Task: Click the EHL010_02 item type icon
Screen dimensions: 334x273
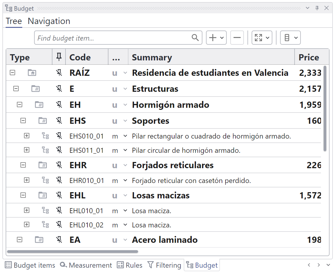Action: pyautogui.click(x=45, y=225)
